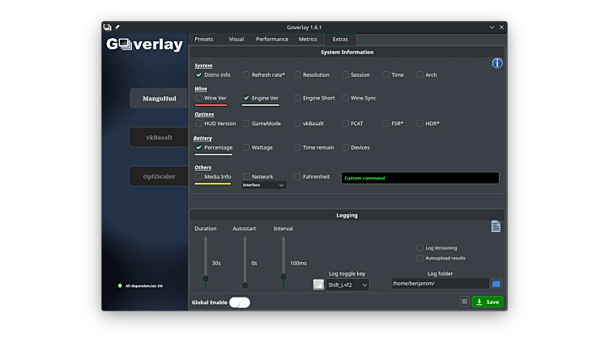Click the blue information icon

(497, 63)
